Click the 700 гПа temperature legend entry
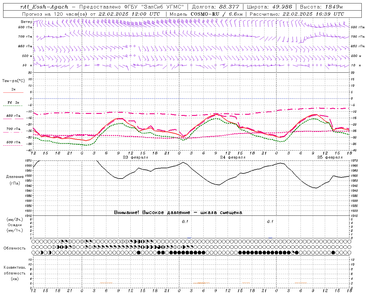Image resolution: width=366 pixels, height=293 pixels. tap(13, 129)
